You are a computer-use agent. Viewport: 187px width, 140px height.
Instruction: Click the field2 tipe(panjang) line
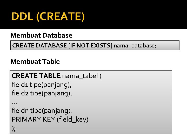point(42,93)
